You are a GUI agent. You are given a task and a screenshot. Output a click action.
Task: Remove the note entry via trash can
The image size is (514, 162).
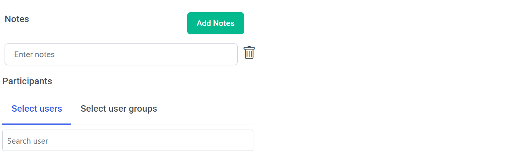click(249, 53)
